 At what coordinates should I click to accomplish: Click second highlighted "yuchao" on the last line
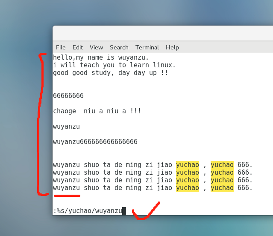tap(222, 188)
